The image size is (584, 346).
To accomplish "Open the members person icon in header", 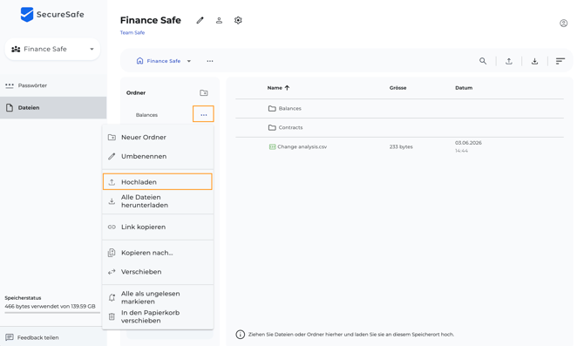I will coord(219,21).
